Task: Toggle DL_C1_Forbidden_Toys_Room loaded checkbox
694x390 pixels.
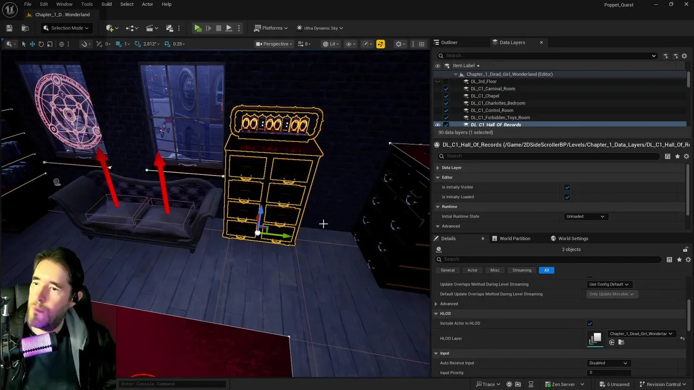Action: [446, 118]
